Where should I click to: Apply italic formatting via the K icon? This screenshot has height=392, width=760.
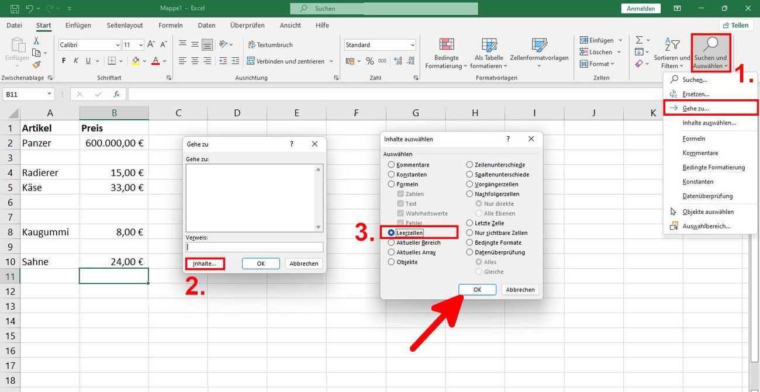(75, 60)
